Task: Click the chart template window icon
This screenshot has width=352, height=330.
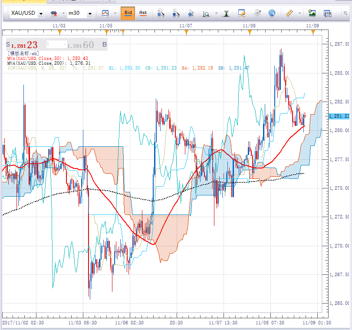Action: click(x=327, y=13)
